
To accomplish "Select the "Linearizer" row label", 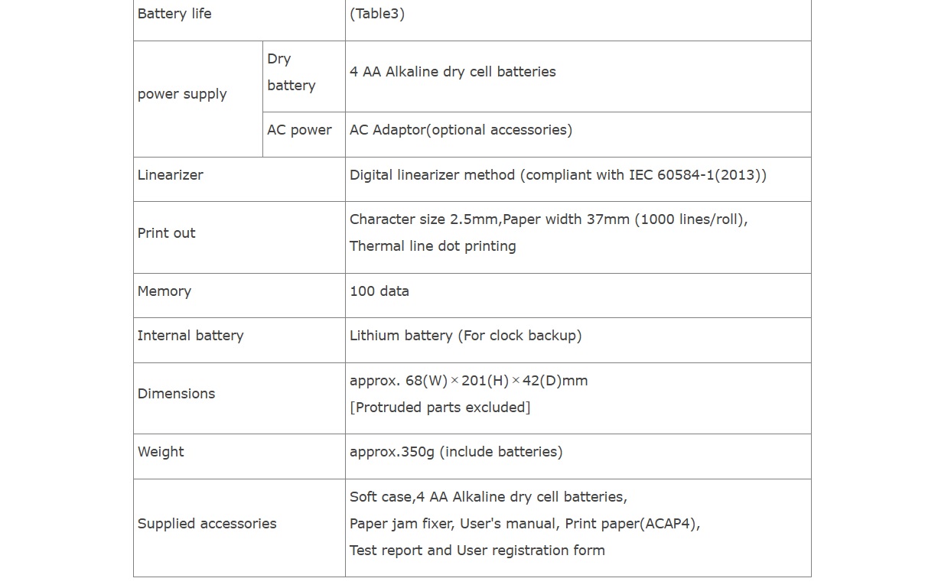I will click(171, 175).
